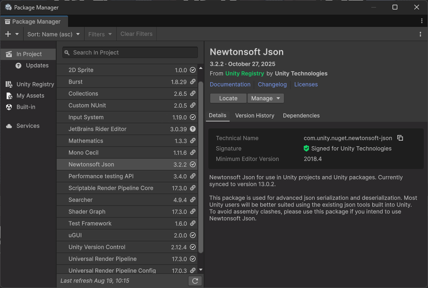Click the add package plus icon
This screenshot has height=288, width=428.
[x=8, y=34]
